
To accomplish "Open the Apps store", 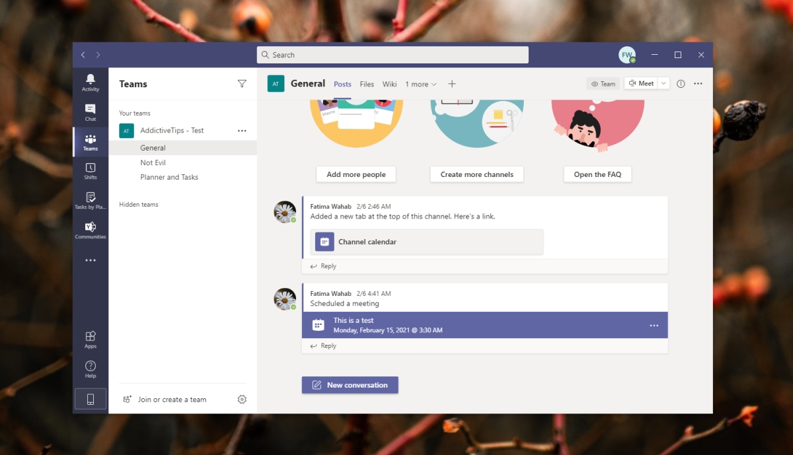I will click(x=91, y=339).
